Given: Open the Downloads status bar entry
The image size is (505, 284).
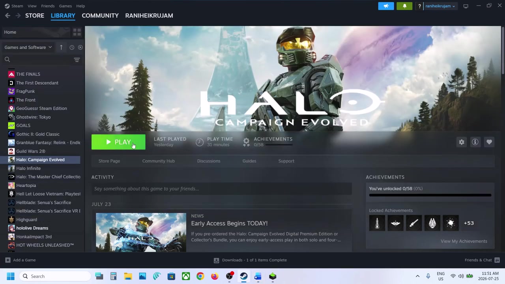Looking at the screenshot, I should tap(250, 260).
